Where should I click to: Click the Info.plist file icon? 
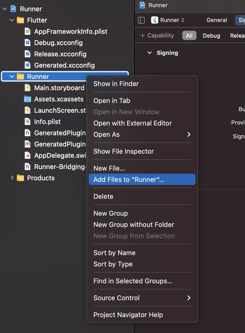point(28,121)
